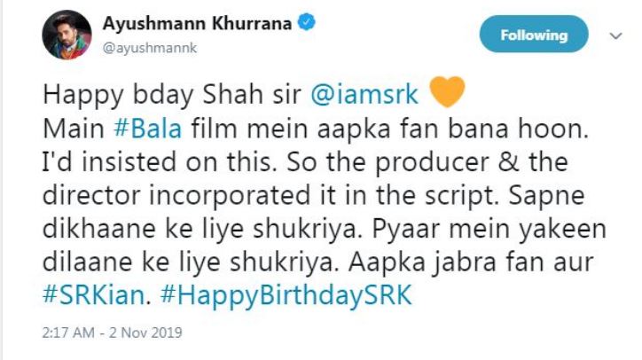Screen dimensions: 642x360
Task: Click the 'Pyaar mein yakeen' text
Action: click(489, 230)
